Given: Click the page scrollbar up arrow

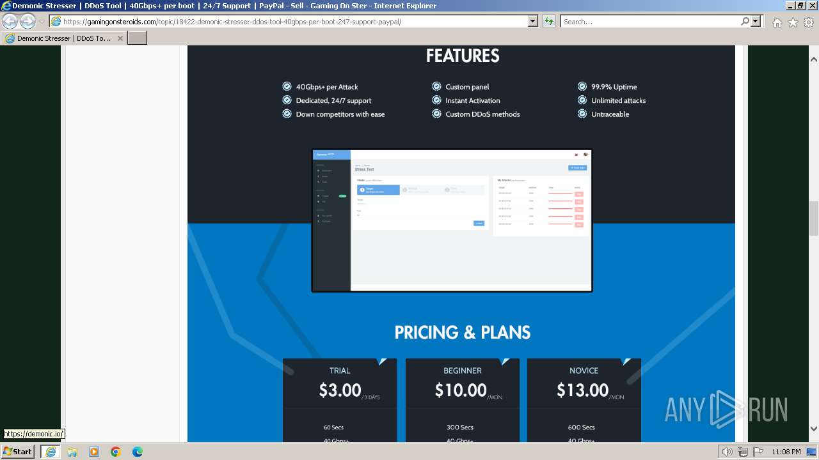Looking at the screenshot, I should click(814, 59).
